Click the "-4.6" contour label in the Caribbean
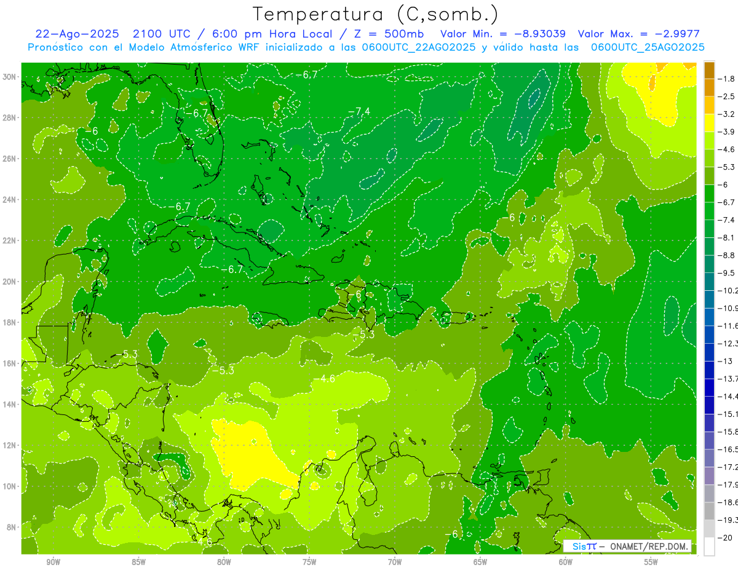Image resolution: width=738 pixels, height=570 pixels. click(x=323, y=378)
